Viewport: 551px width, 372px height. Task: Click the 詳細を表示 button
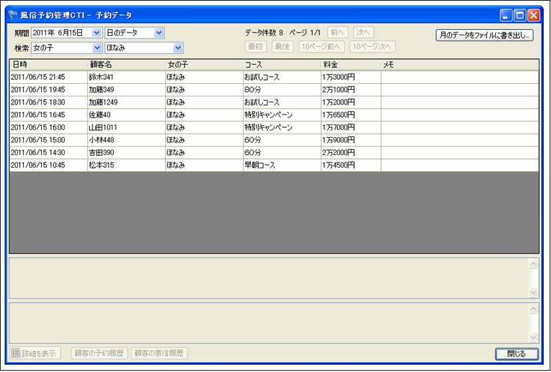[x=37, y=353]
